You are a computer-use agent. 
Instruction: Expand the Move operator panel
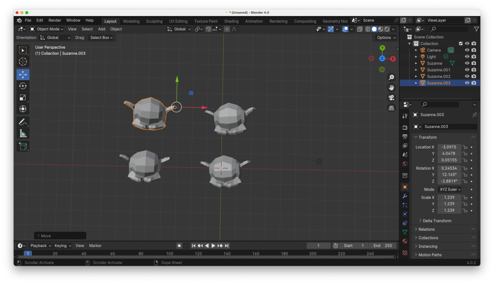[x=60, y=236]
